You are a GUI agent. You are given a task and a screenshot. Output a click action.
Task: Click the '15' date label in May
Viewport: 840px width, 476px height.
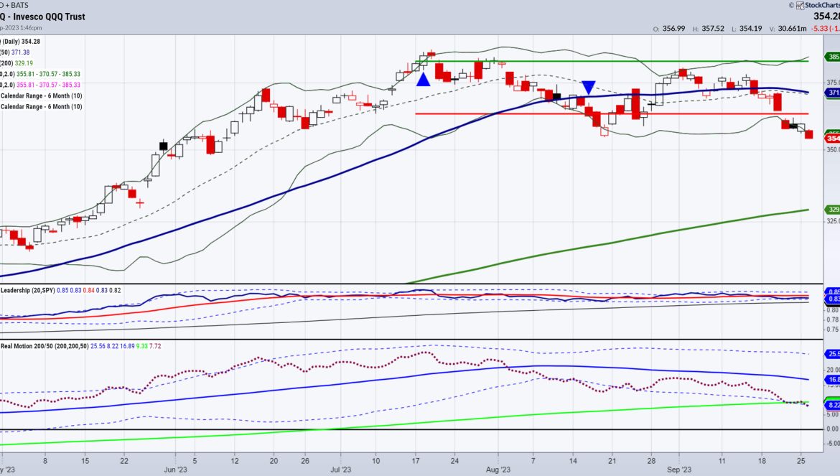pyautogui.click(x=85, y=460)
